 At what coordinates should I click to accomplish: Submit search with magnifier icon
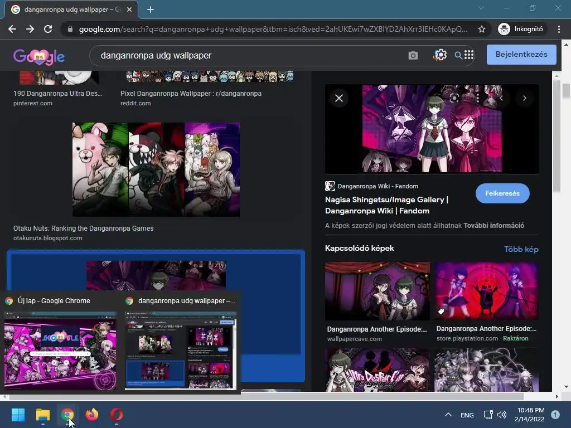pyautogui.click(x=458, y=55)
